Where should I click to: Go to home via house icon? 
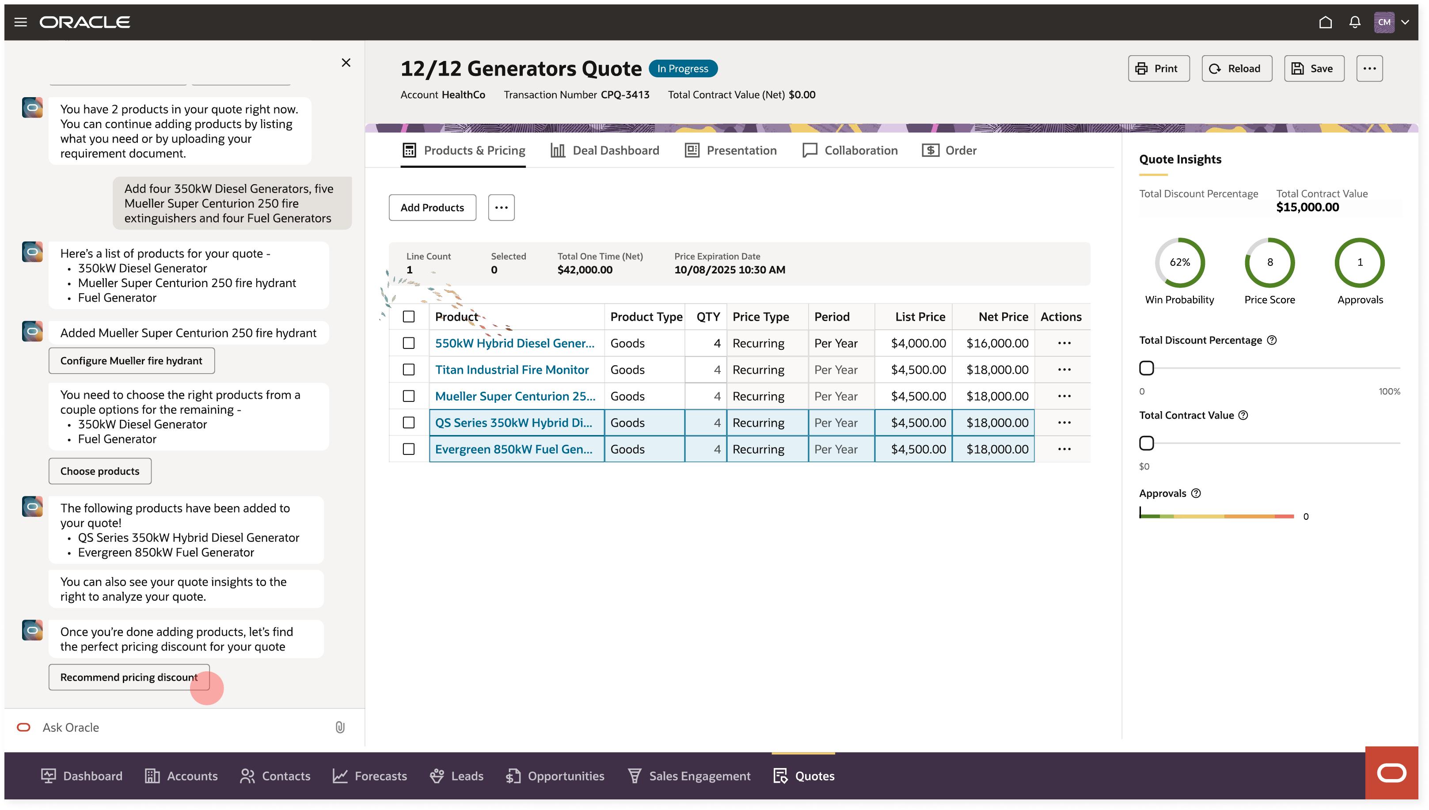pyautogui.click(x=1325, y=22)
